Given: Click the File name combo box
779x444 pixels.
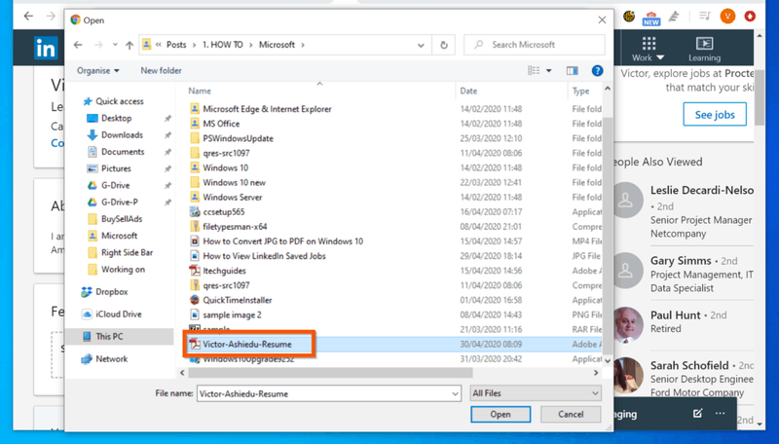Looking at the screenshot, I should (x=328, y=393).
